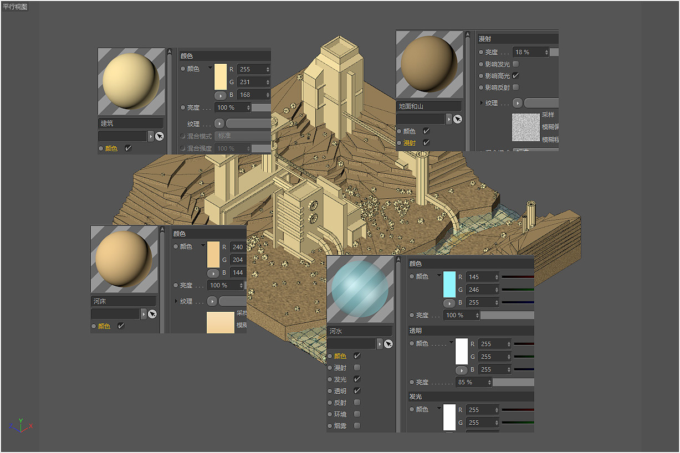Click the layer arrow button under 地面和山 name
680x453 pixels.
(449, 119)
